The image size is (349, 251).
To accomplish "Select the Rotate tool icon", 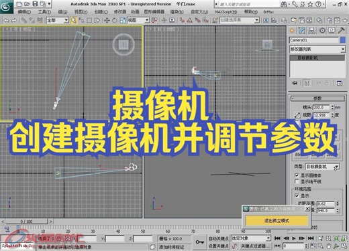I will tap(115, 21).
